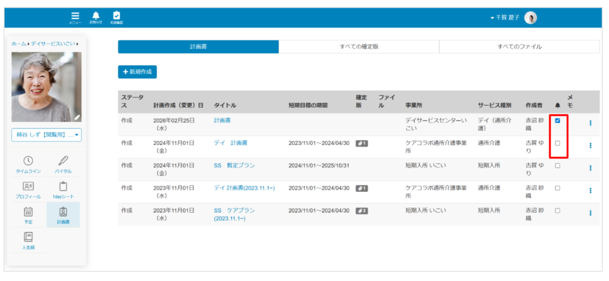Click attachment badge 2 in SS ケアプラン row

[x=362, y=211]
